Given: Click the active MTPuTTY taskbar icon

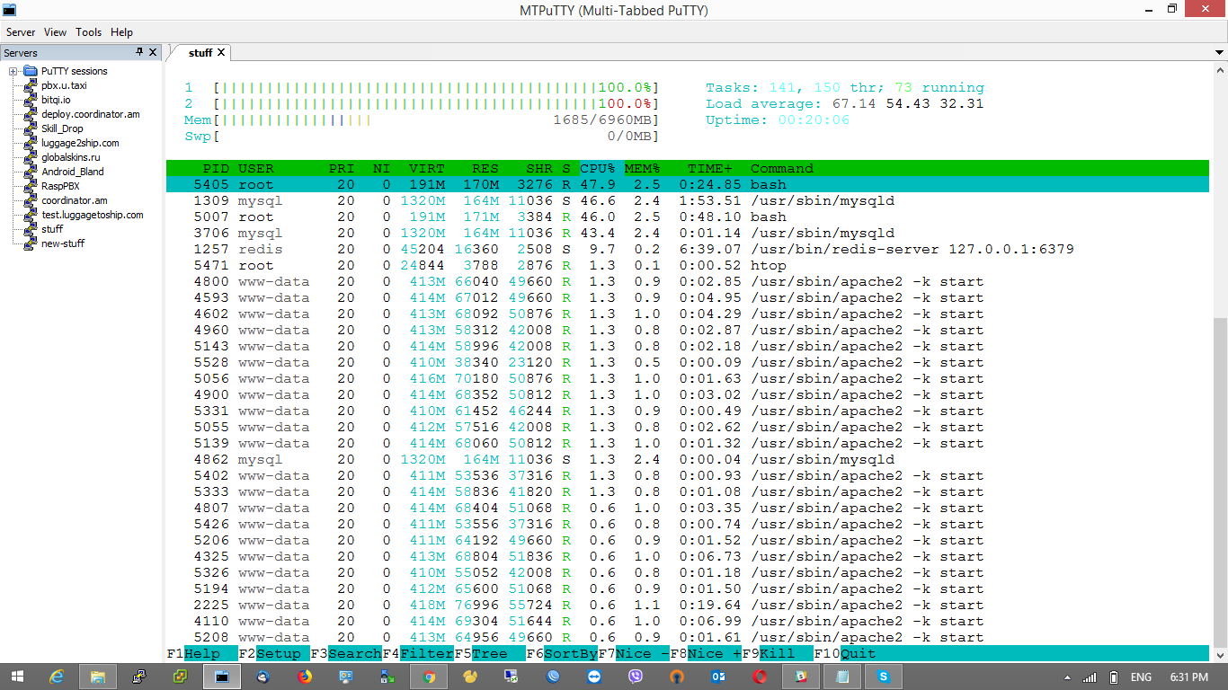Looking at the screenshot, I should coord(222,677).
